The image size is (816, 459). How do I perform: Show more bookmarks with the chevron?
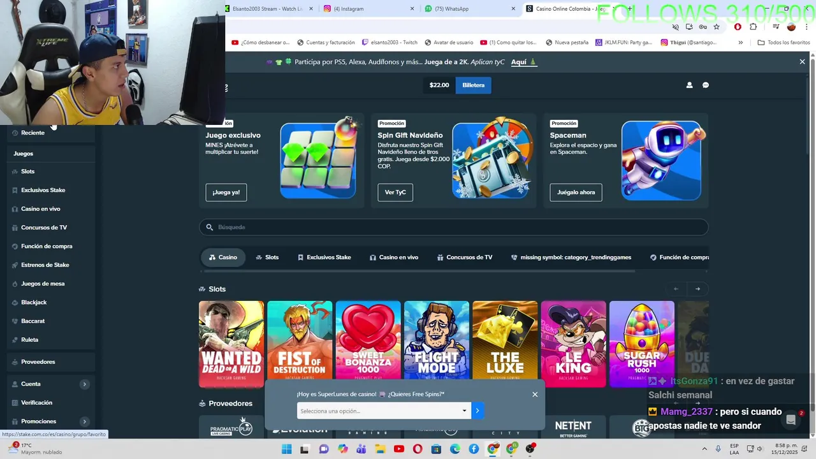[740, 43]
